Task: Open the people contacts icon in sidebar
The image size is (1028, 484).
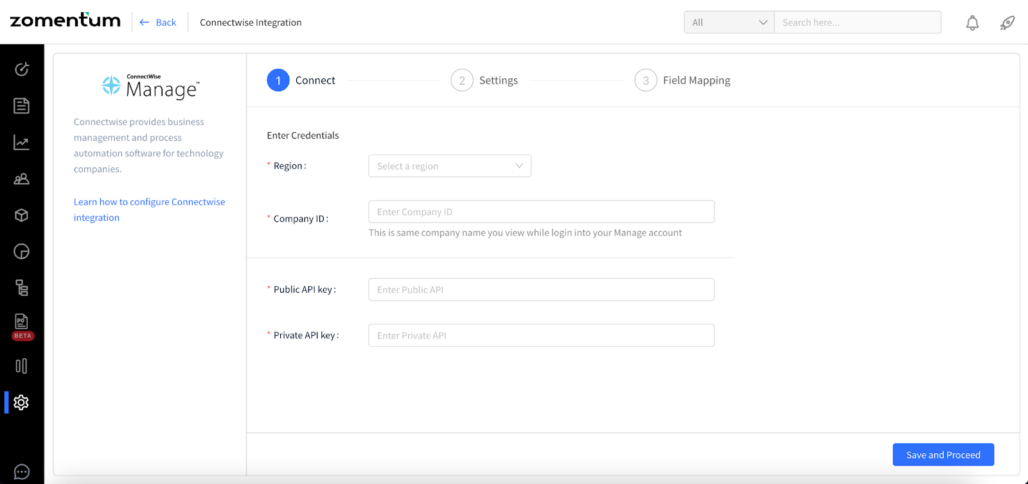Action: 22,179
